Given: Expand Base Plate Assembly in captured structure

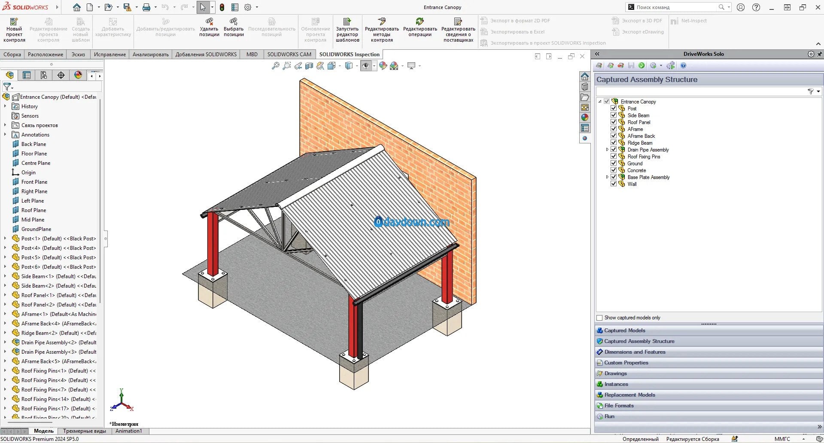Looking at the screenshot, I should click(x=607, y=177).
